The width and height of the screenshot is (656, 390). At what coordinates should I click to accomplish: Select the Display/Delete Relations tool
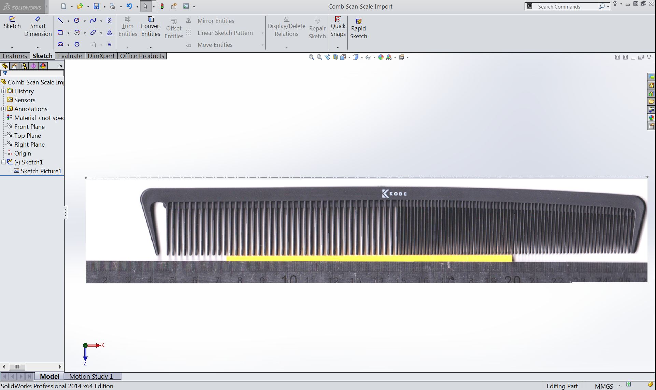pos(286,26)
